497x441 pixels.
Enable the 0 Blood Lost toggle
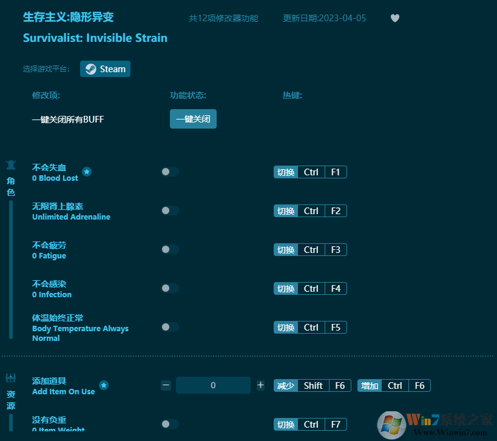[170, 172]
